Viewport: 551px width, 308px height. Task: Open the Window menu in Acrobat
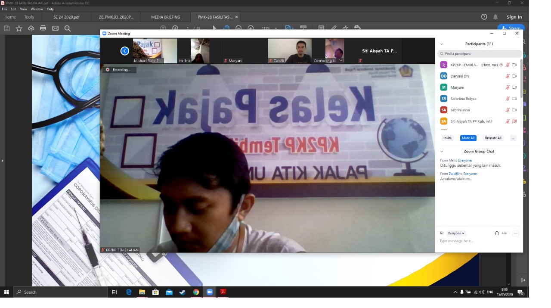tap(37, 9)
